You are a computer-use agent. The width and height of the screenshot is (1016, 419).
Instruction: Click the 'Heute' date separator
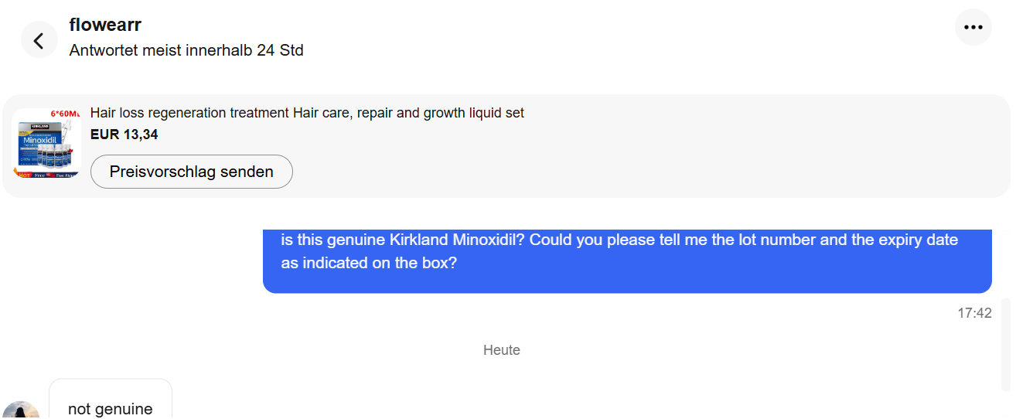tap(502, 350)
